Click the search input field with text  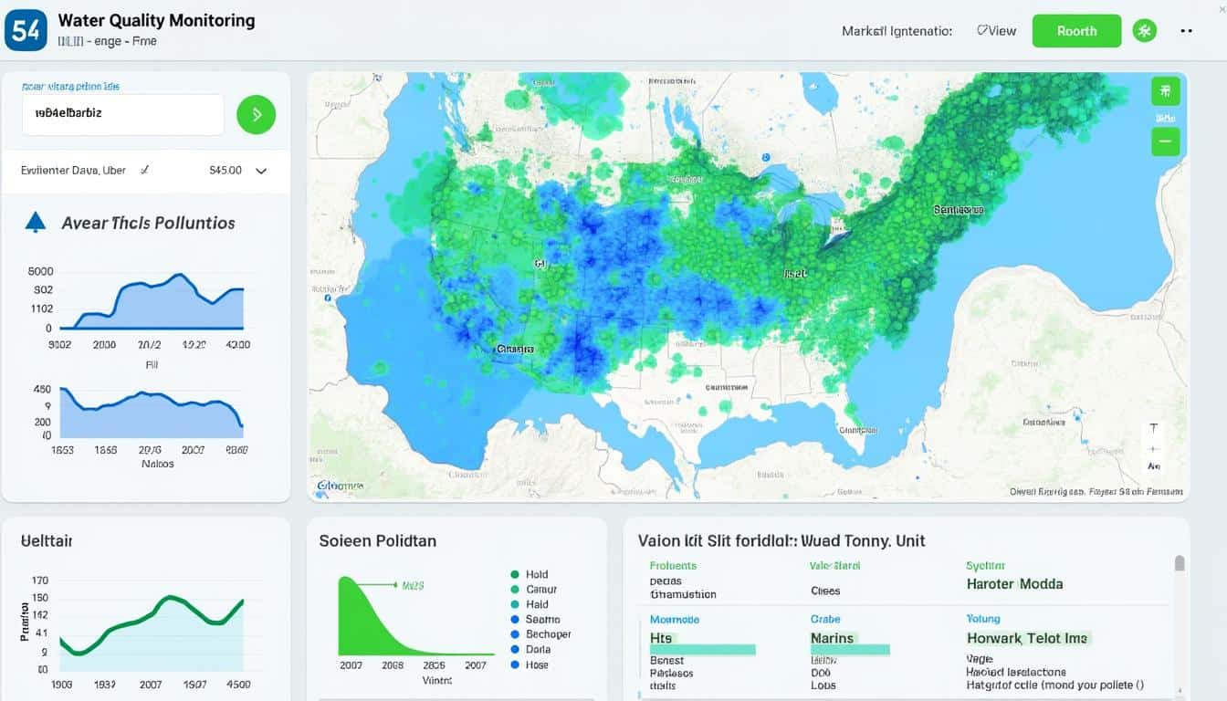click(122, 114)
